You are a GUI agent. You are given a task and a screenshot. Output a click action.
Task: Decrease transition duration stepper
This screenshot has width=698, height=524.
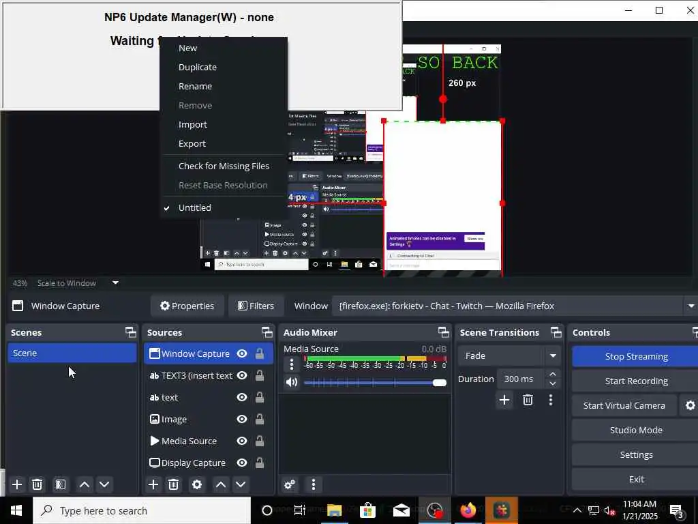[552, 383]
